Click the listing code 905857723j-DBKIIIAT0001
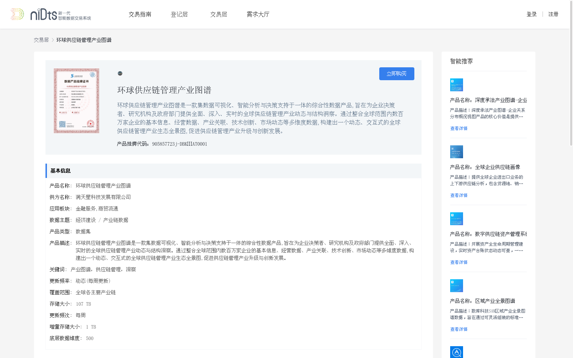Image resolution: width=573 pixels, height=358 pixels. coord(179,144)
